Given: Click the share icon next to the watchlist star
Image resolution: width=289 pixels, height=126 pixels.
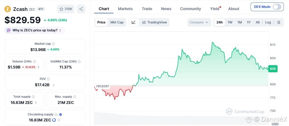Looking at the screenshot, I should pos(81,9).
